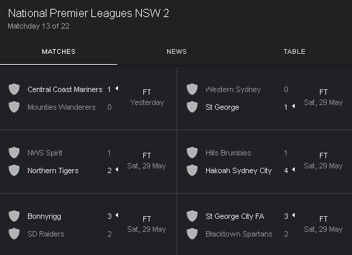Click the National Premier Leagues NSW 2 title
The height and width of the screenshot is (255, 352).
point(89,14)
